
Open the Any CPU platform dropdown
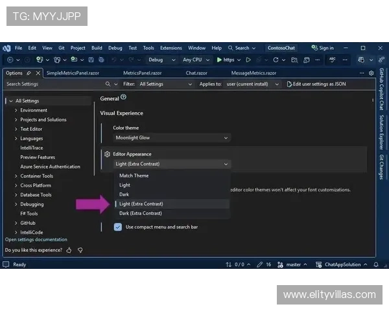[x=196, y=60]
